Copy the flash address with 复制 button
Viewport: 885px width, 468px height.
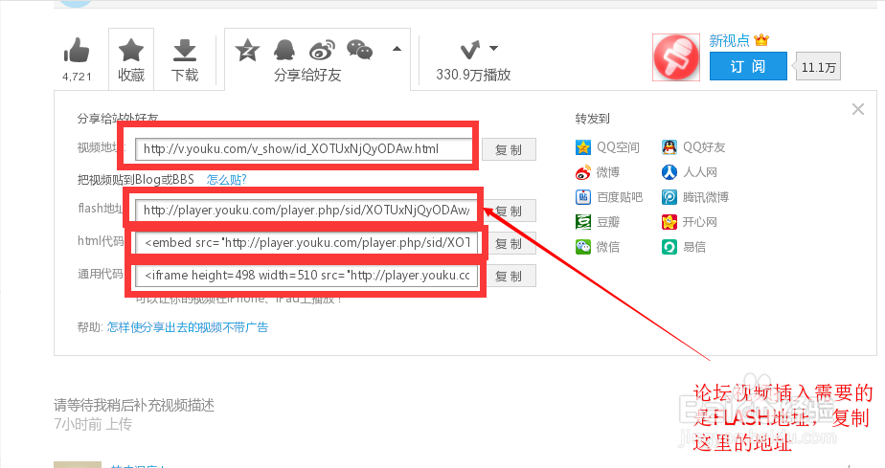point(511,211)
